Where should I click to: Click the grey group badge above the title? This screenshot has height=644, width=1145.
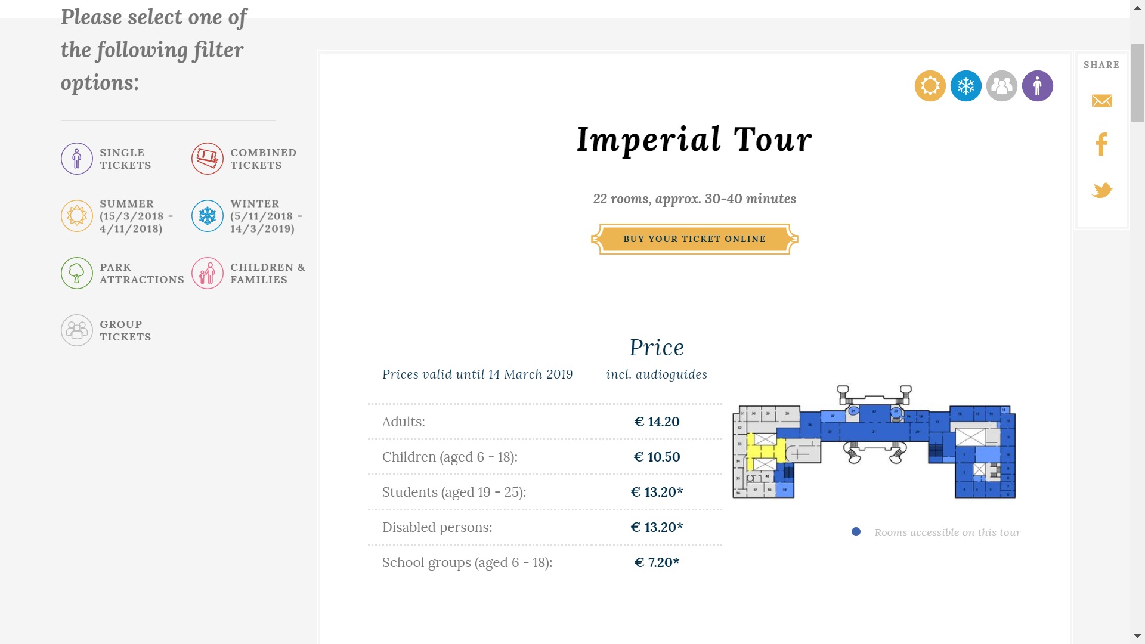click(1001, 86)
